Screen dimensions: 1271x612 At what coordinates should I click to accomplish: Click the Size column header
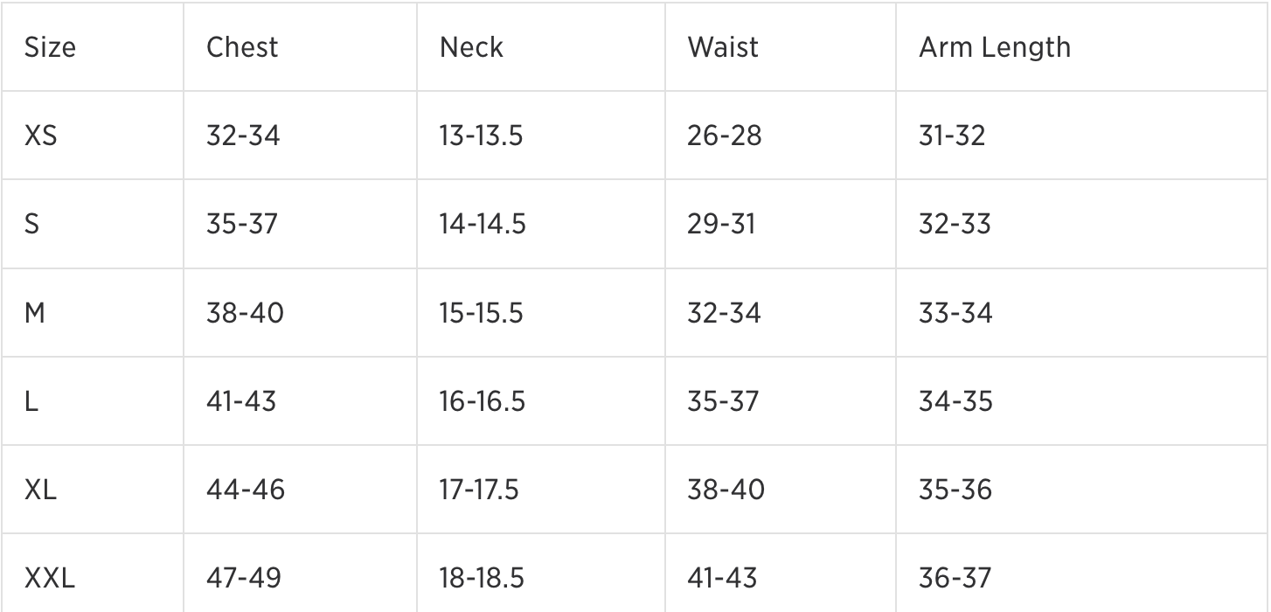pyautogui.click(x=50, y=47)
